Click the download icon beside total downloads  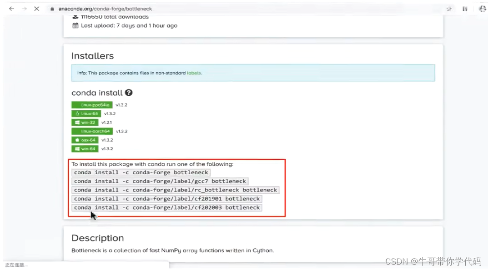tap(75, 17)
